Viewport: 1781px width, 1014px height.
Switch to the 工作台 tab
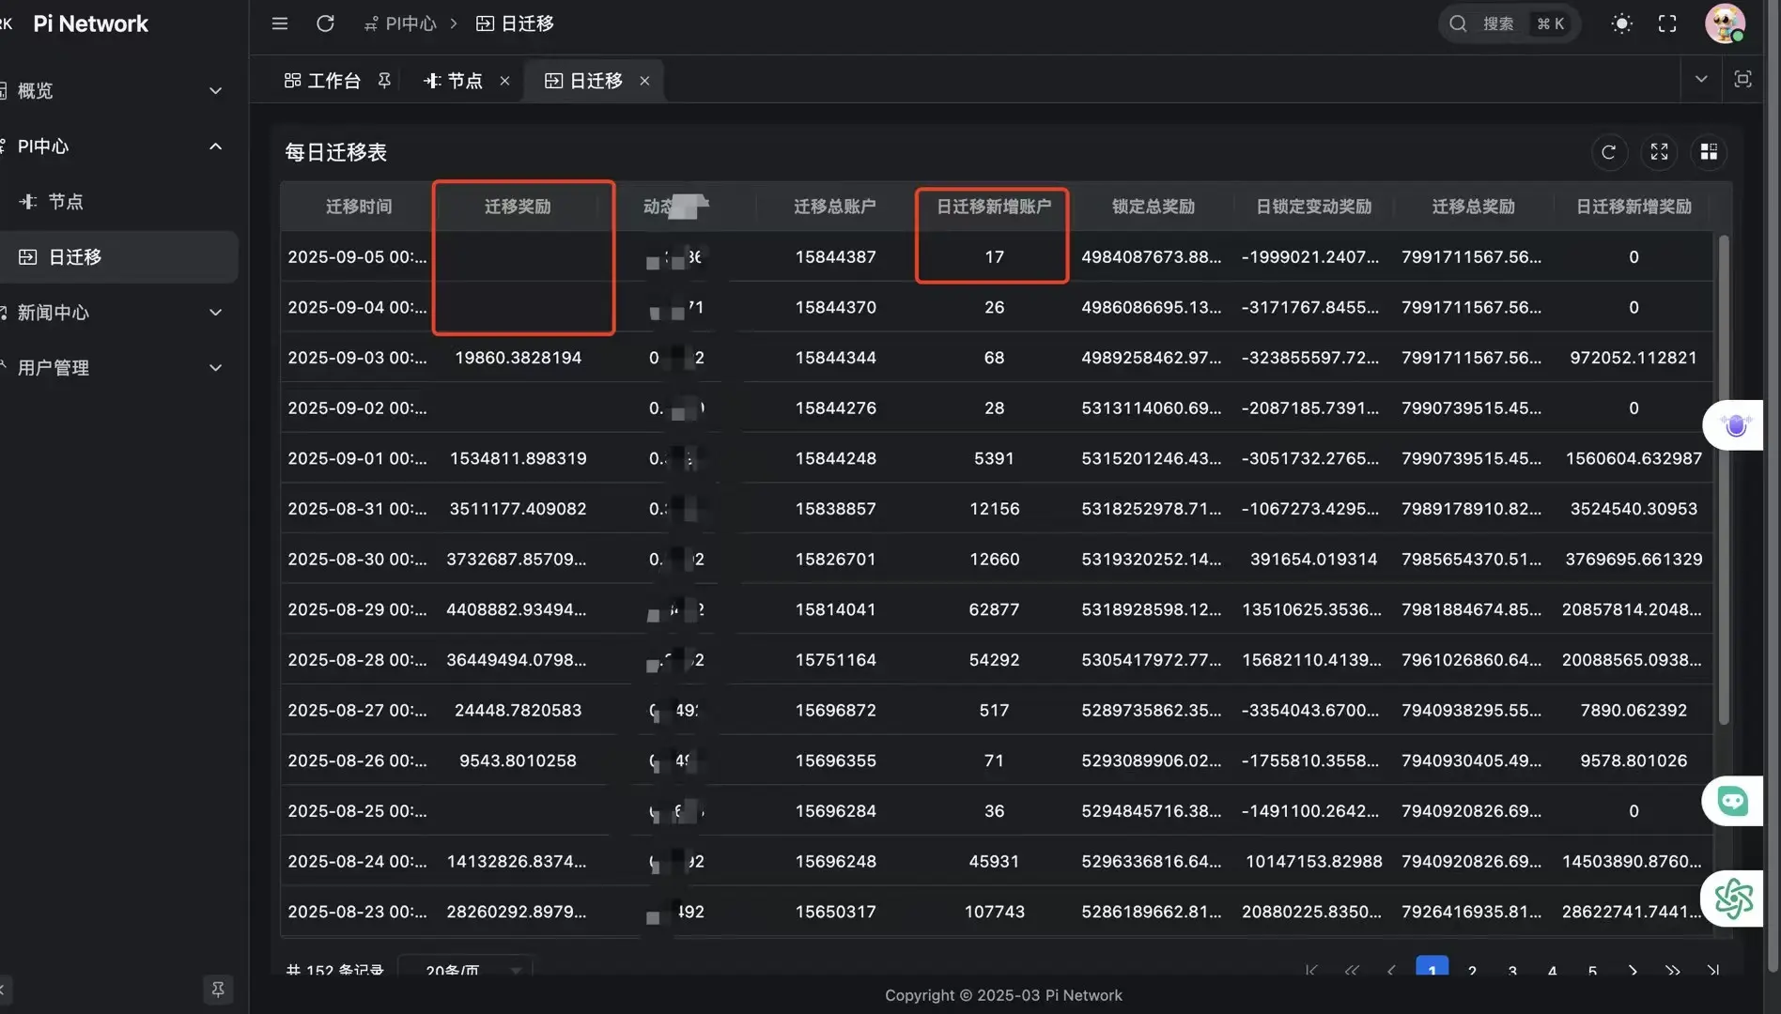(x=322, y=81)
